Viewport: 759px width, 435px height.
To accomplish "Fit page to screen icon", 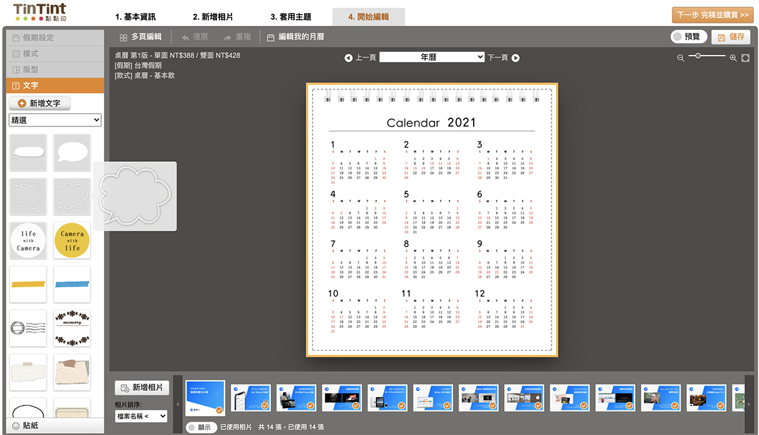I will coord(746,58).
